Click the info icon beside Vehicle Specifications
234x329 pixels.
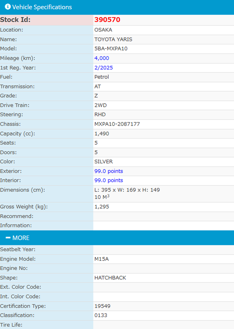pos(8,7)
